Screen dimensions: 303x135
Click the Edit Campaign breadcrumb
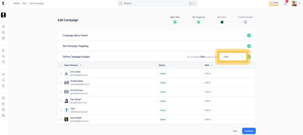click(x=37, y=4)
